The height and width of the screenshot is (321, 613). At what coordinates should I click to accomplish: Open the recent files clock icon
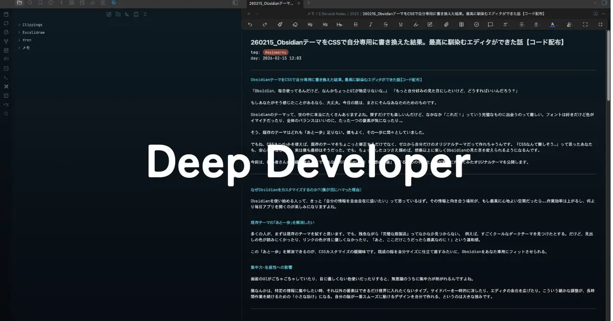tap(51, 3)
